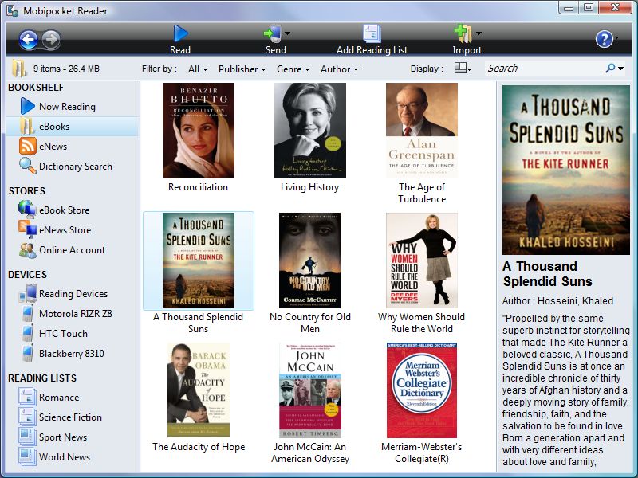Click the Sport News list icon
The width and height of the screenshot is (638, 478).
pyautogui.click(x=27, y=437)
